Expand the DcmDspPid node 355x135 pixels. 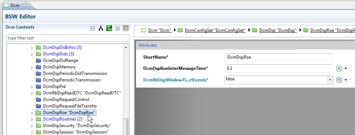tap(32, 87)
